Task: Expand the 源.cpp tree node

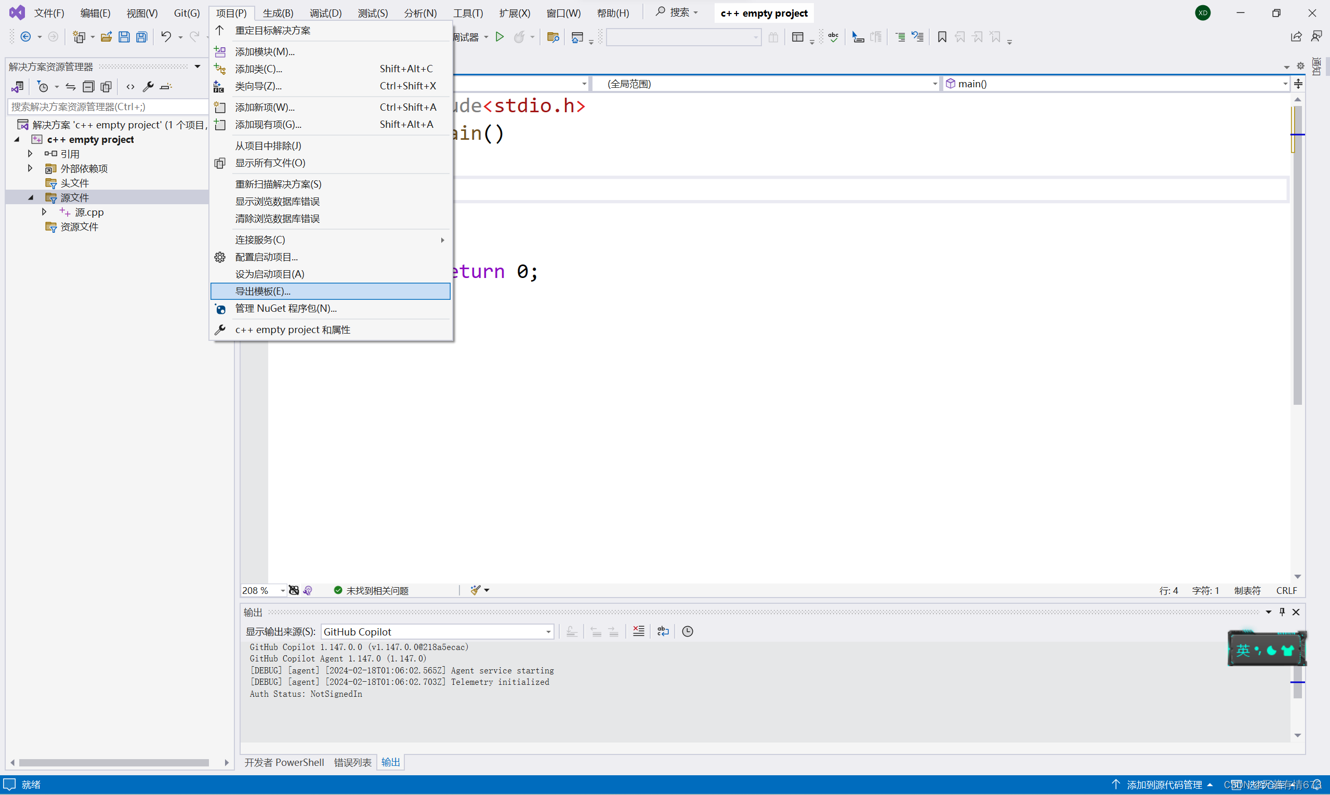Action: pyautogui.click(x=45, y=212)
